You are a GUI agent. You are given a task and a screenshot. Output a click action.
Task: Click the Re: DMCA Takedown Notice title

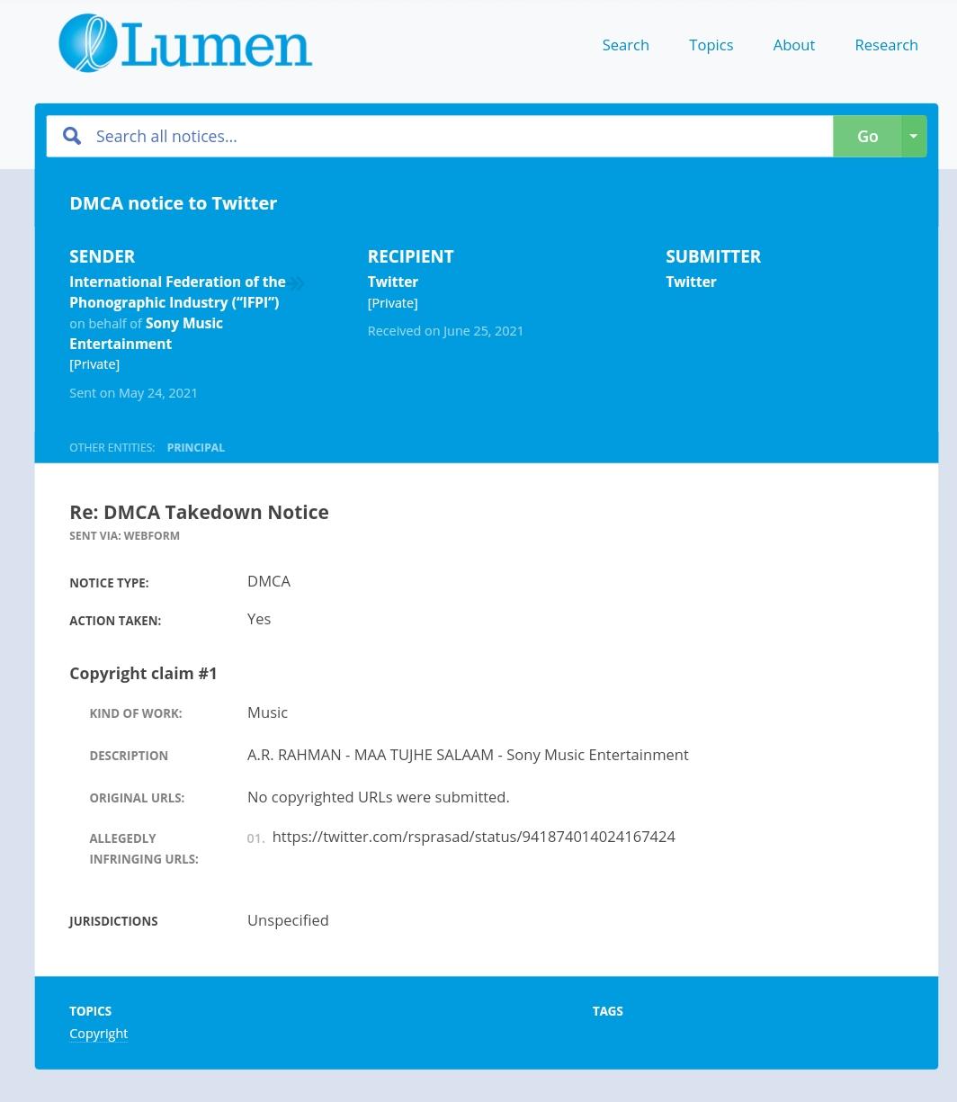(199, 512)
